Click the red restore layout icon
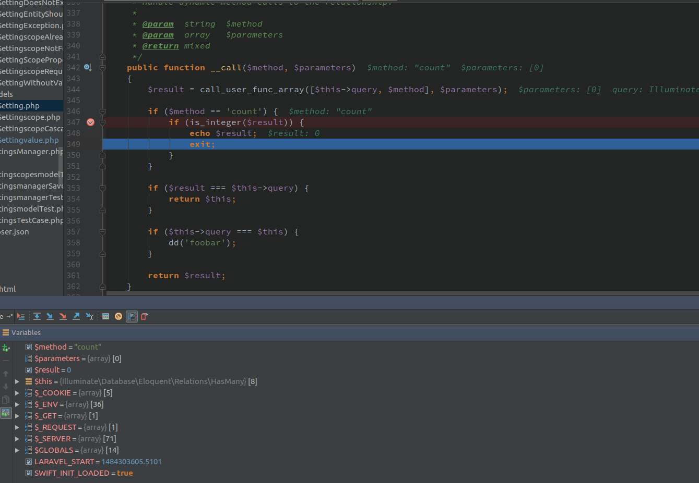This screenshot has height=483, width=699. click(x=145, y=316)
